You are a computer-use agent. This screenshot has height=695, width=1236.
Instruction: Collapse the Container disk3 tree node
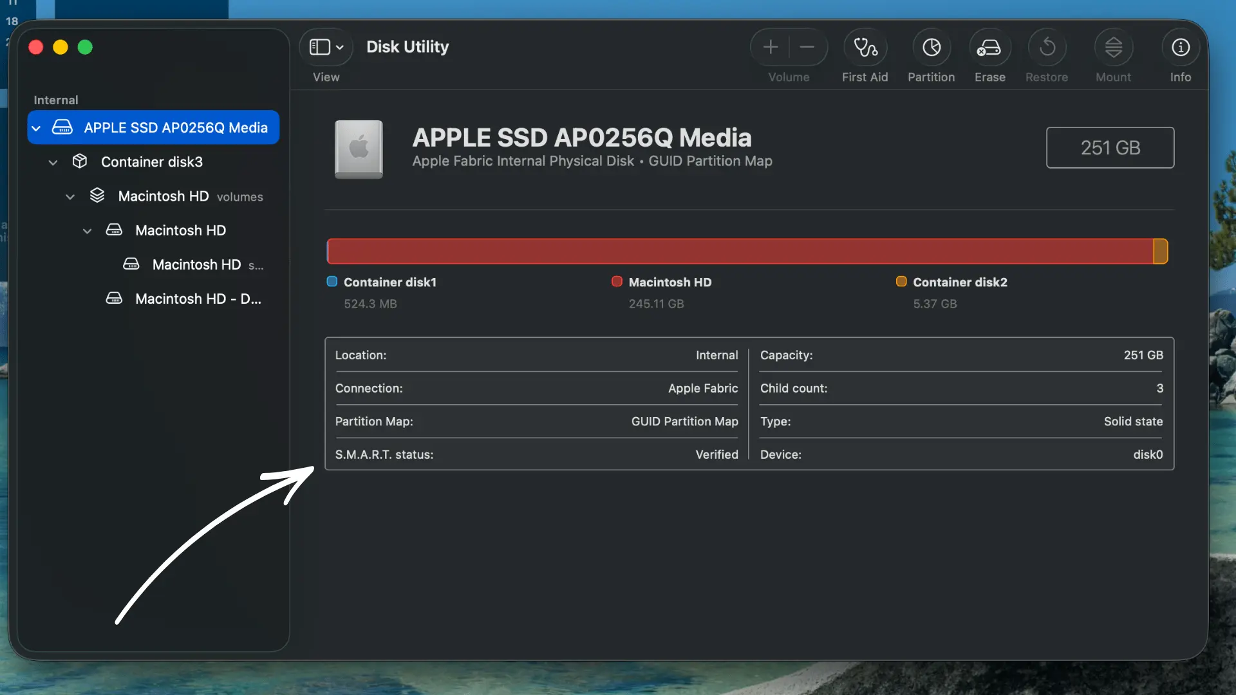click(x=53, y=162)
